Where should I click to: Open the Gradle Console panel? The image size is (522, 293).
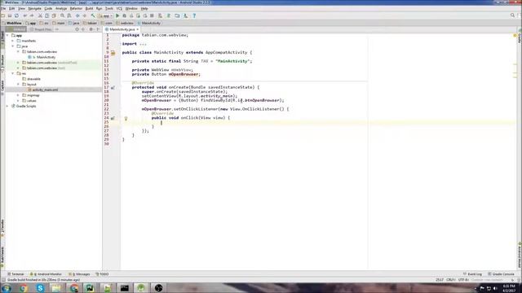[501, 274]
